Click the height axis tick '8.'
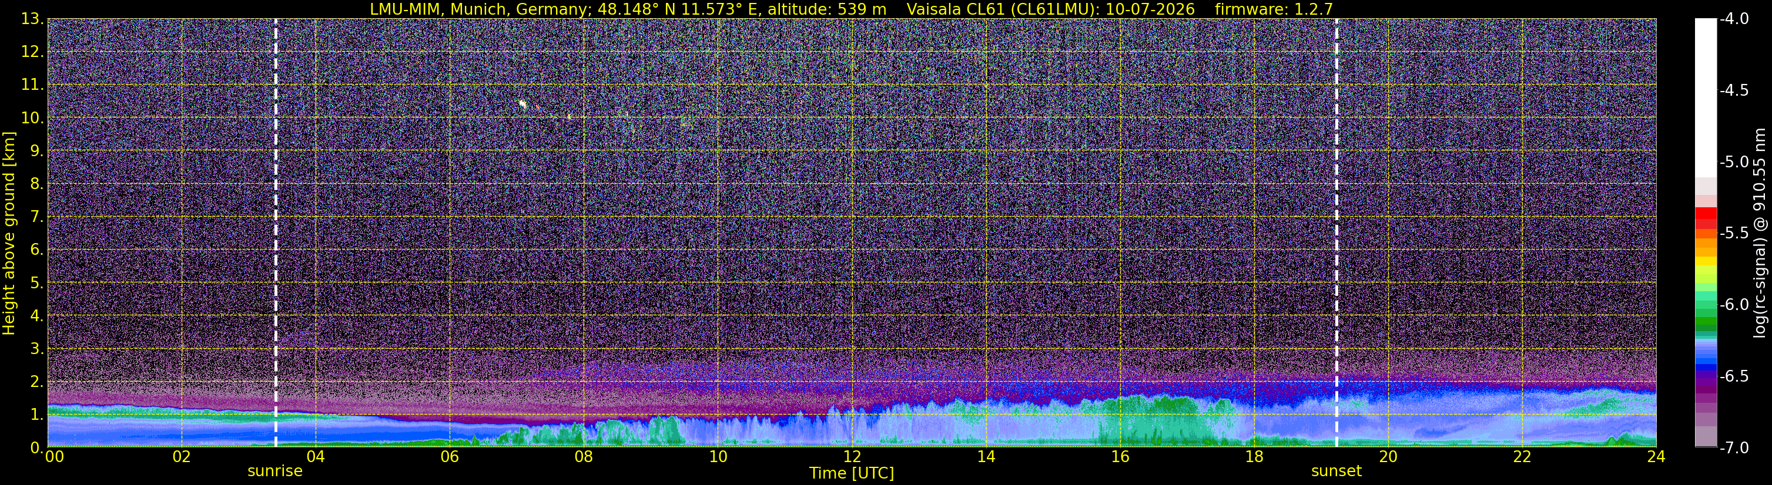Image resolution: width=1772 pixels, height=485 pixels. tap(36, 184)
